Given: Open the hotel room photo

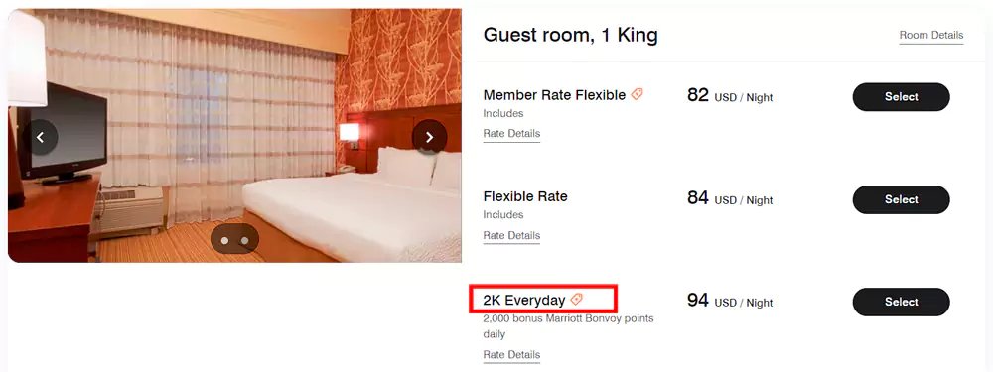Looking at the screenshot, I should coord(234,135).
